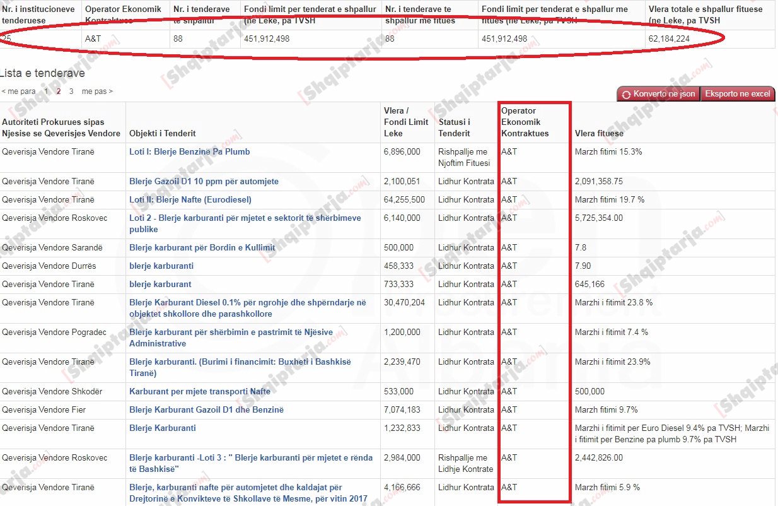Open 'Blerje Gazoil D1 10 ppm për automjete'
Screen dimensions: 778x506
click(204, 182)
